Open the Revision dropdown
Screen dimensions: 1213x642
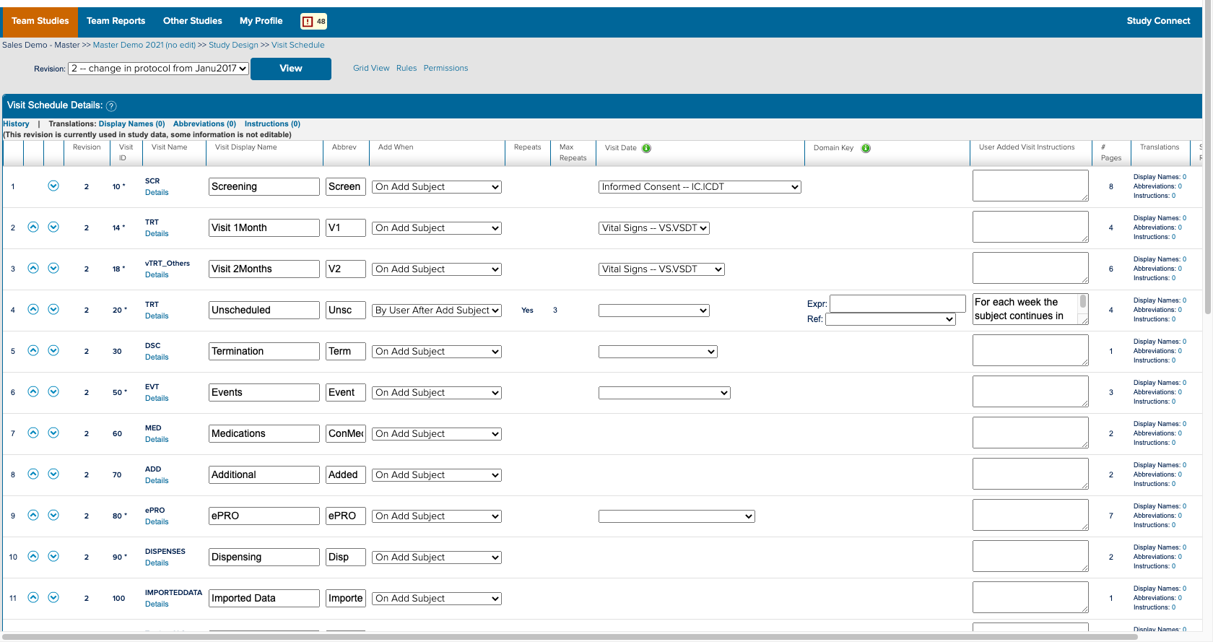click(158, 69)
